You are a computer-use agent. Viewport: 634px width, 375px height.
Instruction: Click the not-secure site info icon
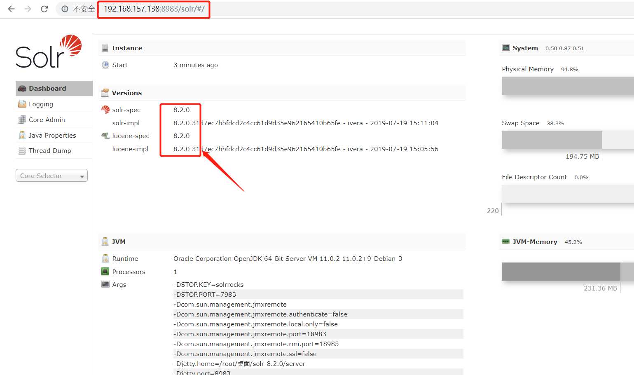65,9
